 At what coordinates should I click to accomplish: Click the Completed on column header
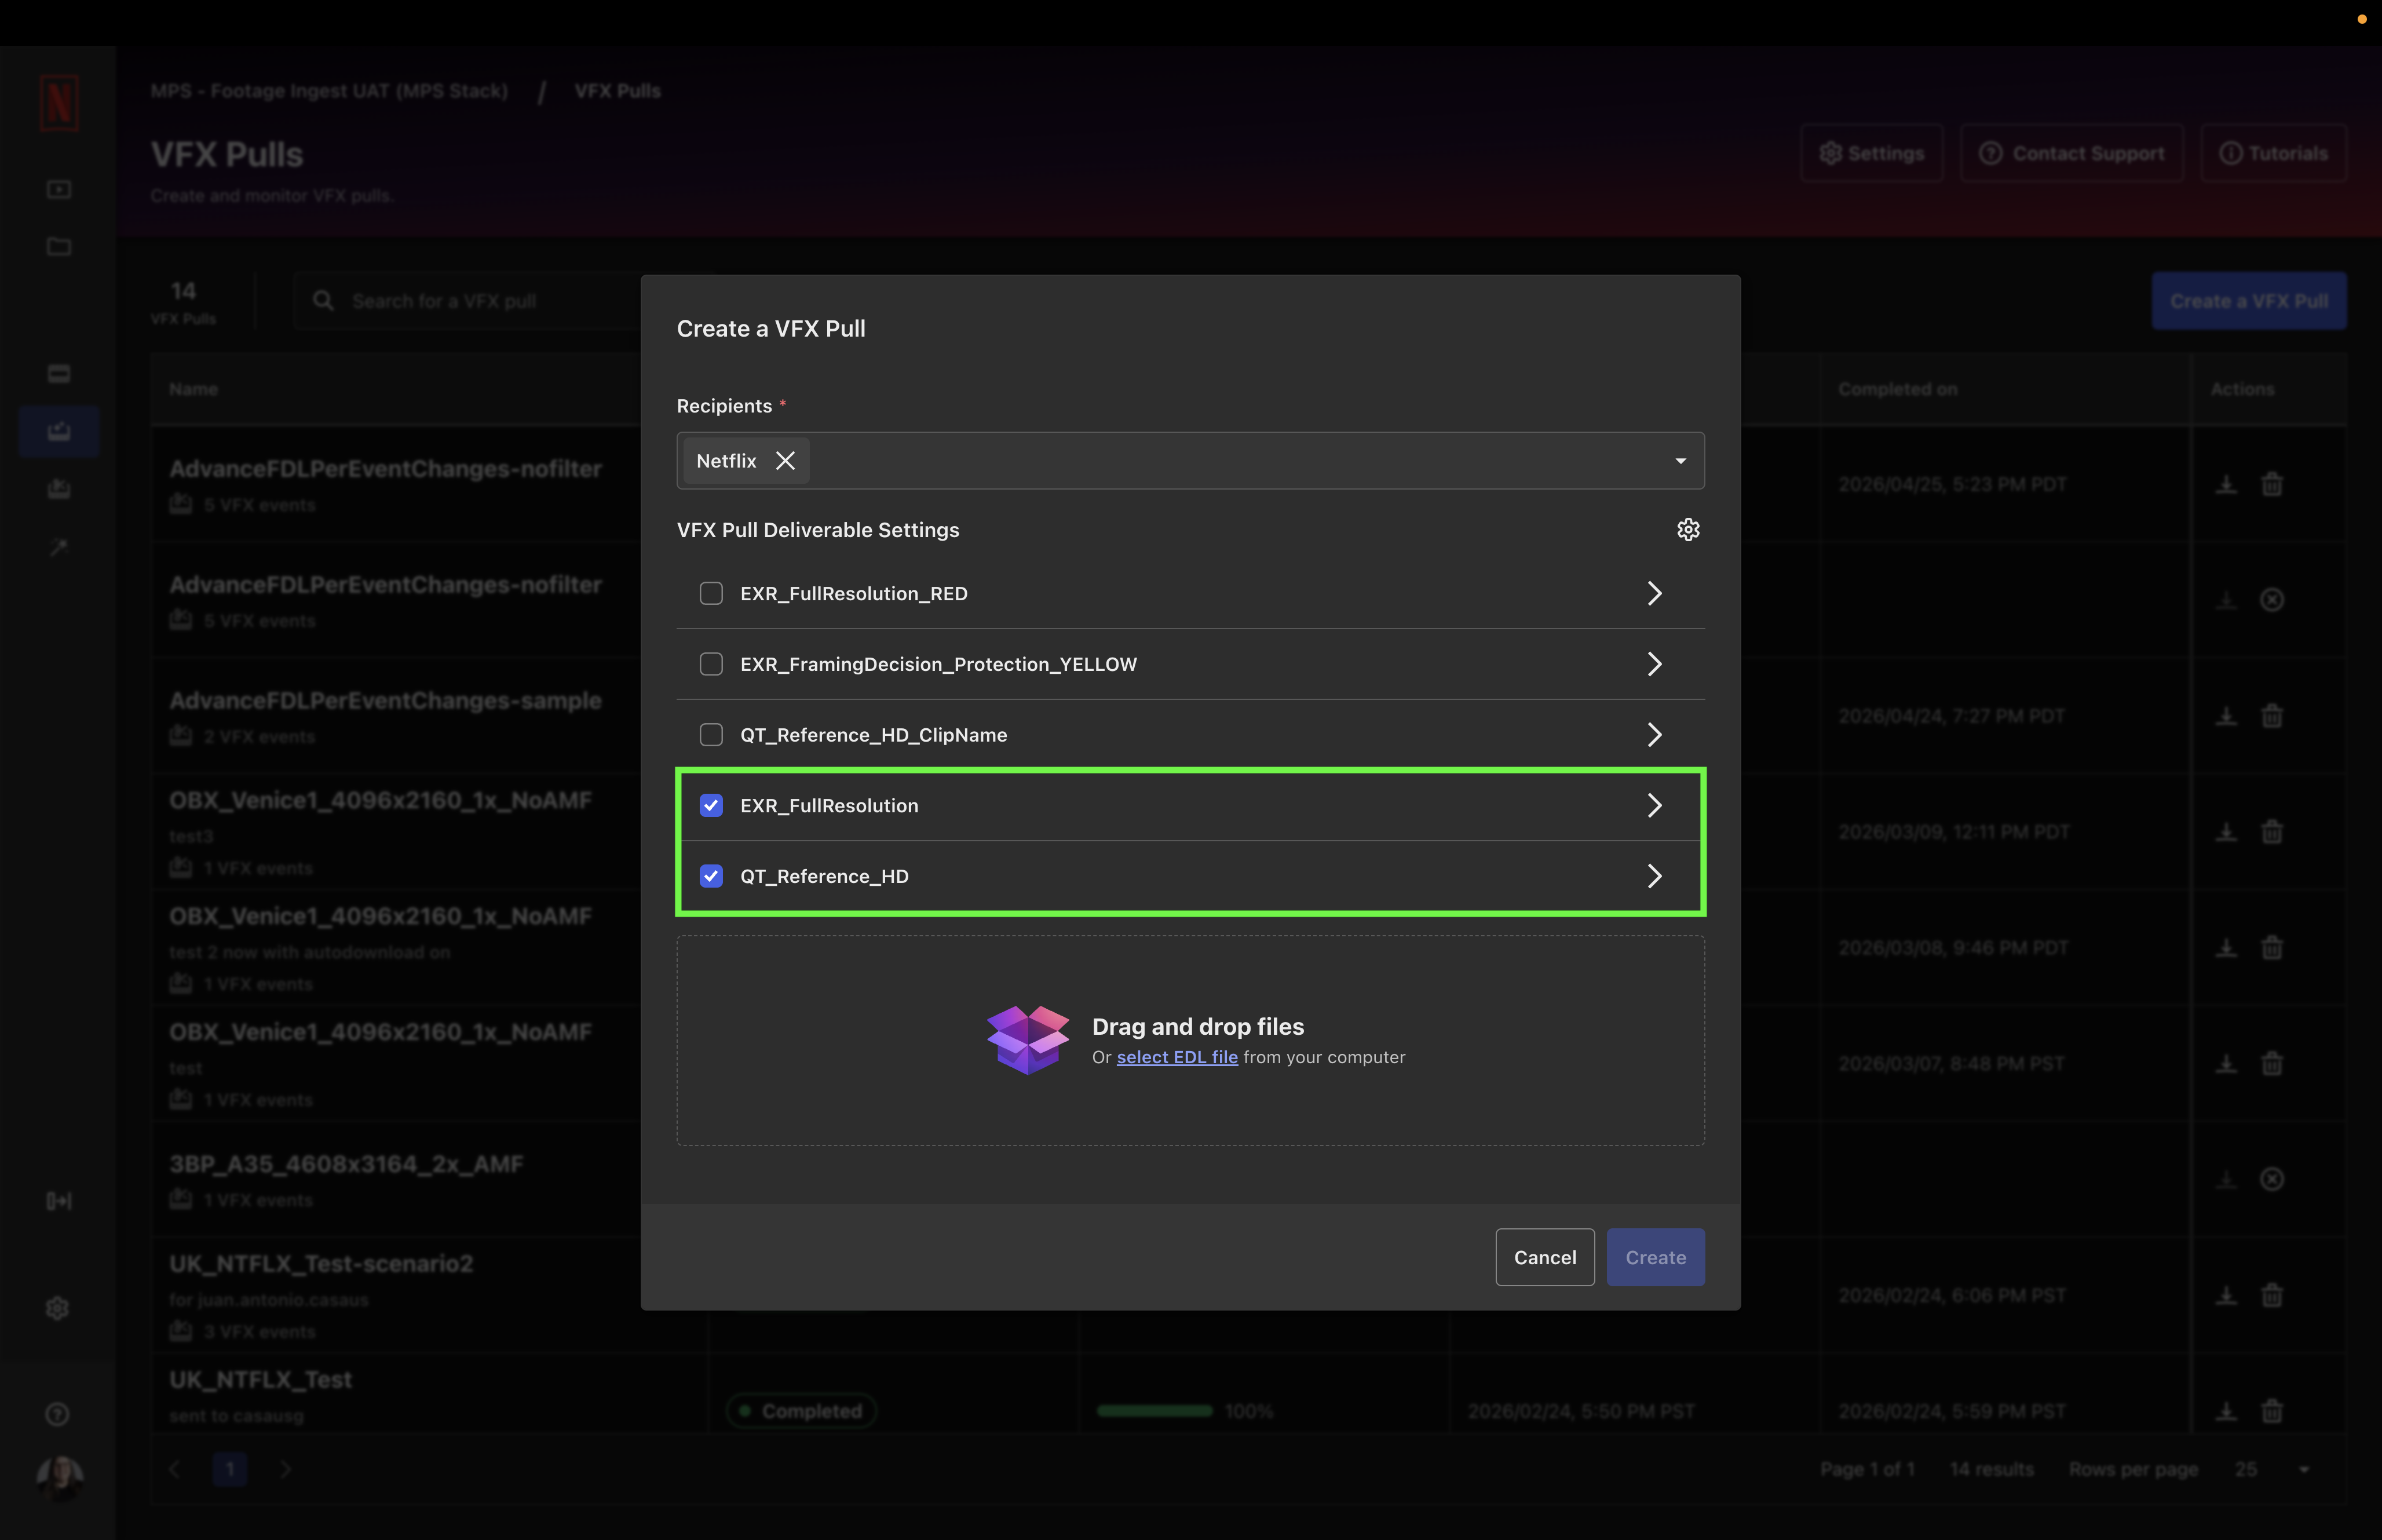pyautogui.click(x=1897, y=389)
